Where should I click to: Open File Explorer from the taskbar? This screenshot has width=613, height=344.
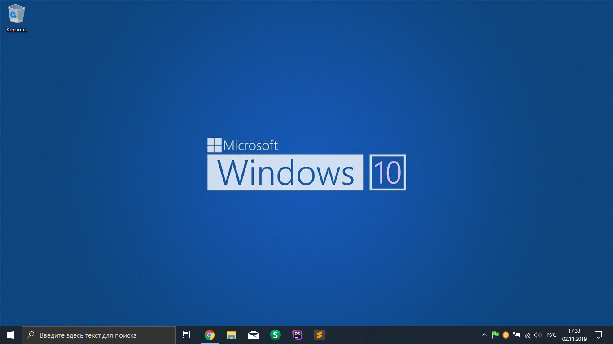click(232, 335)
